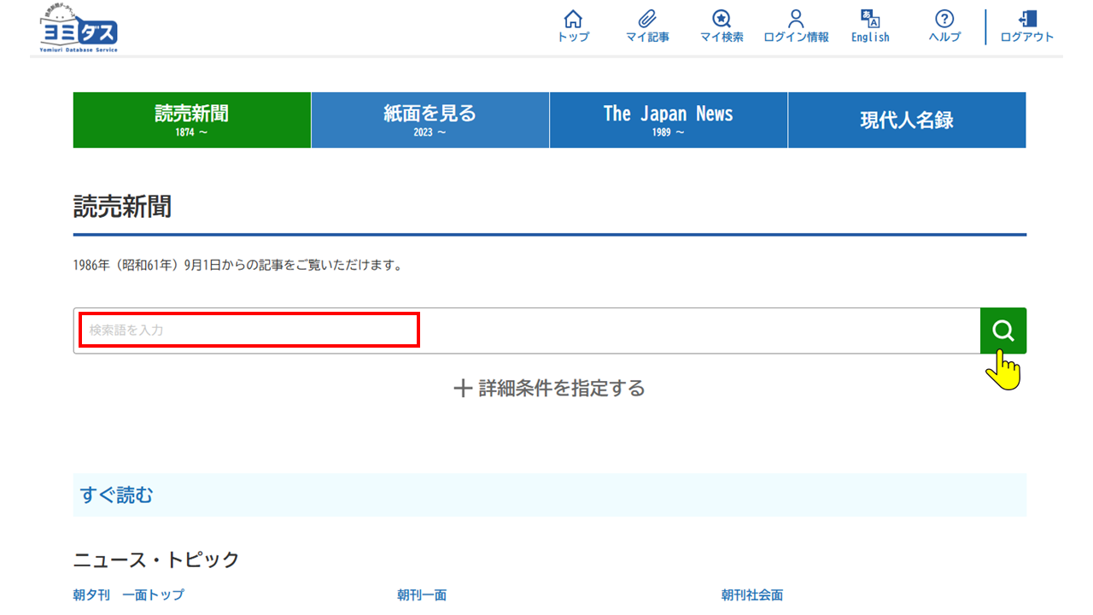Image resolution: width=1093 pixels, height=615 pixels.
Task: Open the 朝刊一面 link
Action: pyautogui.click(x=421, y=594)
